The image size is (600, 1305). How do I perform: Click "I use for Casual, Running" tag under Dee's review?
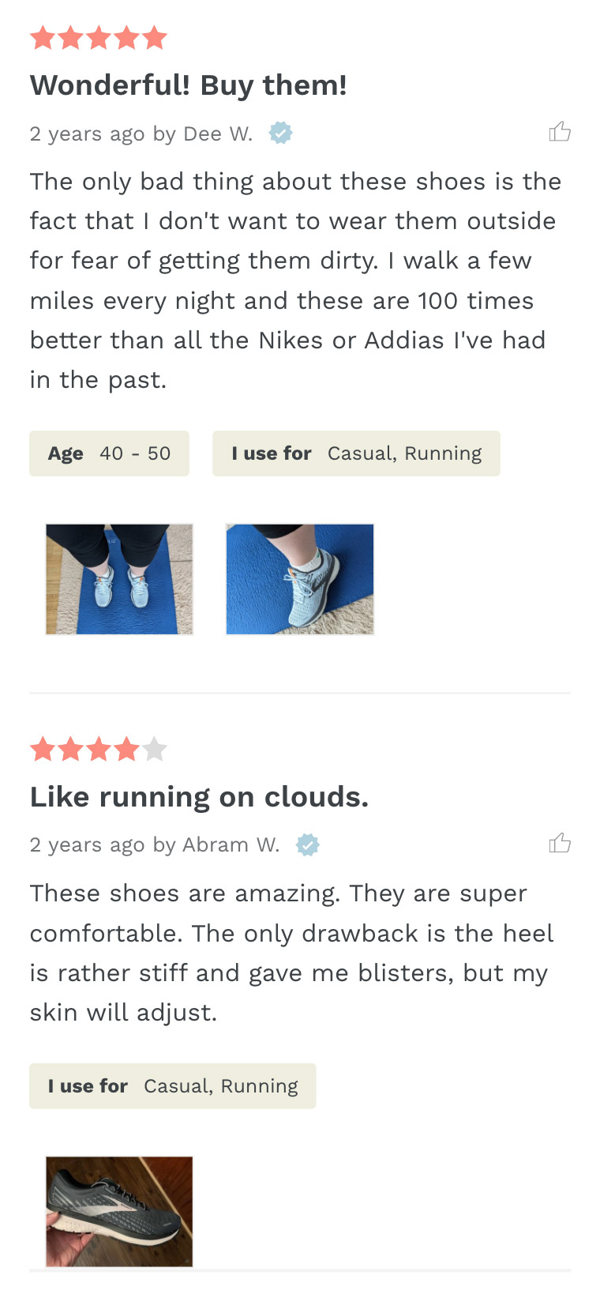click(356, 453)
